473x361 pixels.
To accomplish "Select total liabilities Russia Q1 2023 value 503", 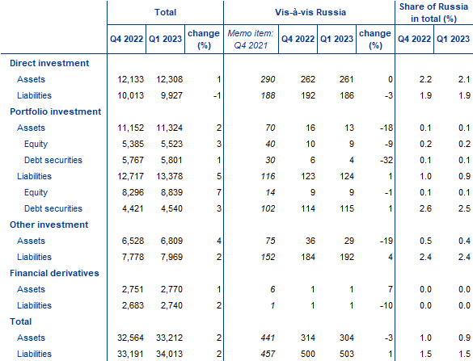I will point(347,354).
